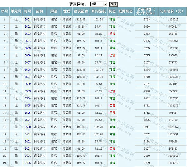
Task: Click room number 3608
Action: coord(28,70)
